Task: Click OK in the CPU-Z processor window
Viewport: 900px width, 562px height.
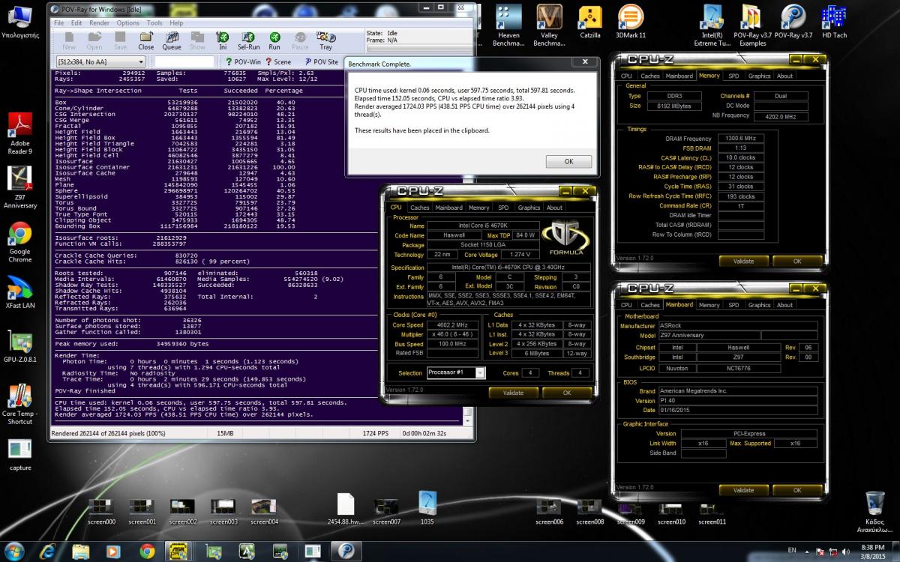Action: [567, 393]
